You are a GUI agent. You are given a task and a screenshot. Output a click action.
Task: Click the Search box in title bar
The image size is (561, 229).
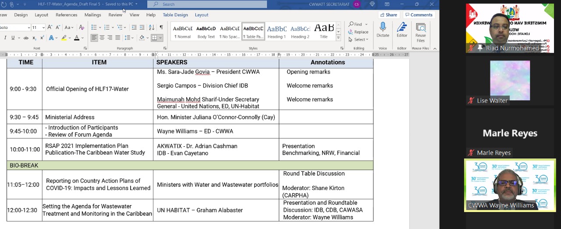coord(207,4)
